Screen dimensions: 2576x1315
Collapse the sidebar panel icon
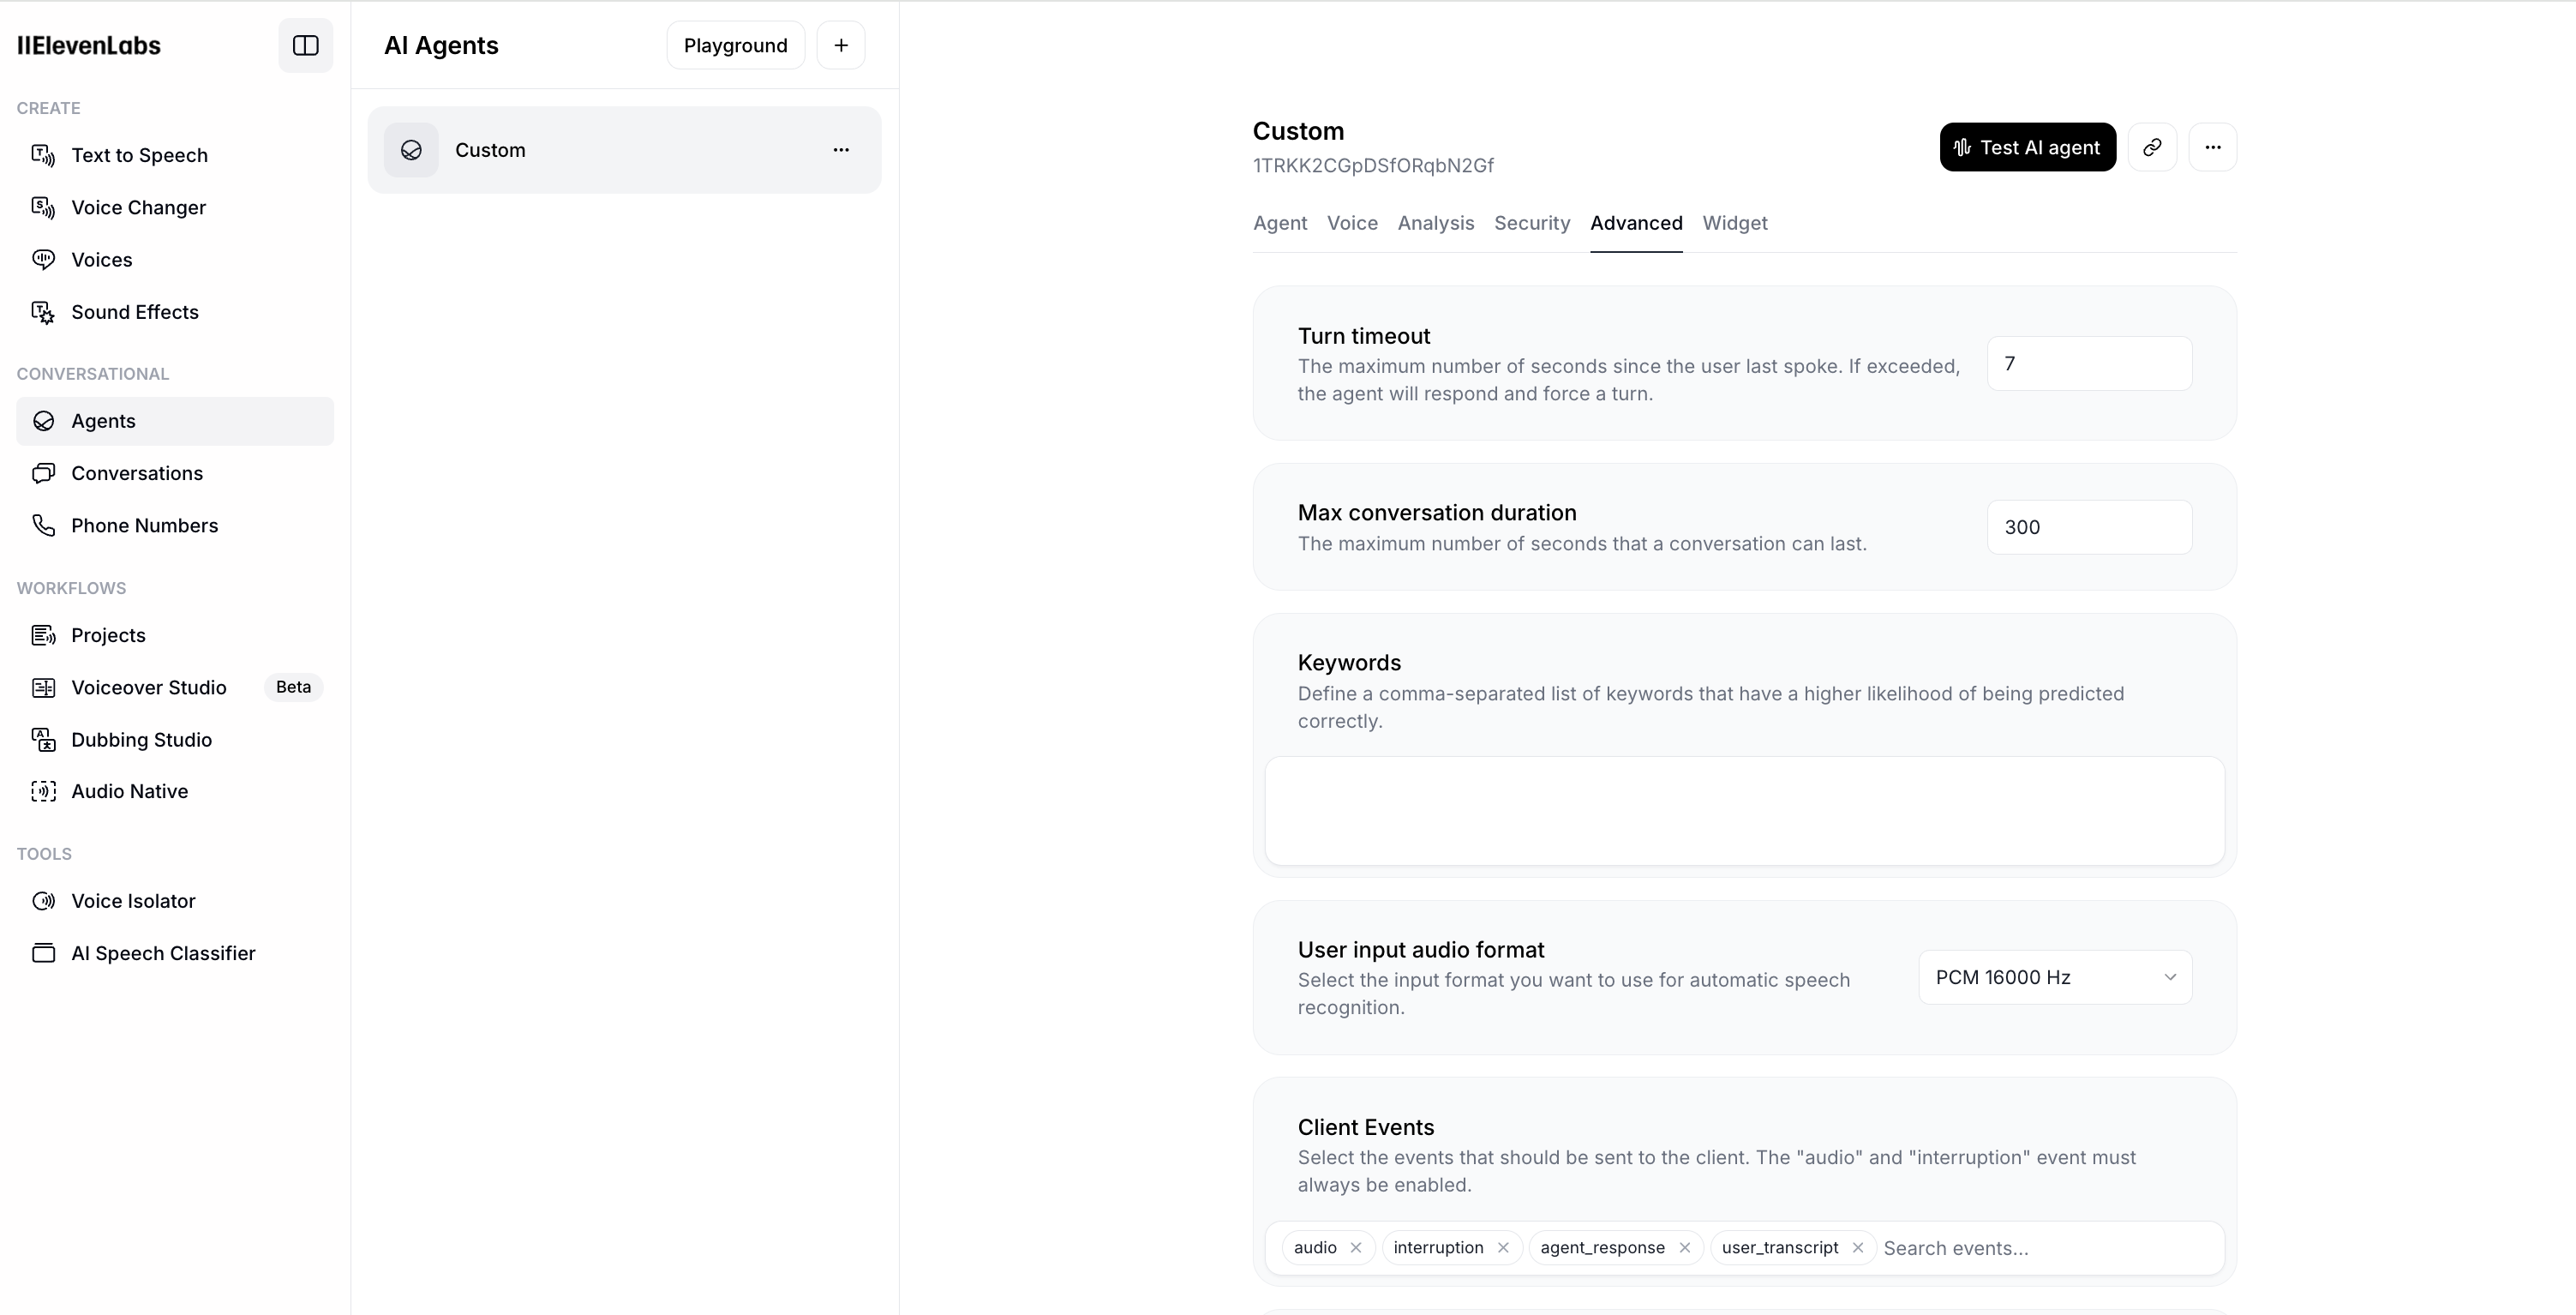pos(305,46)
